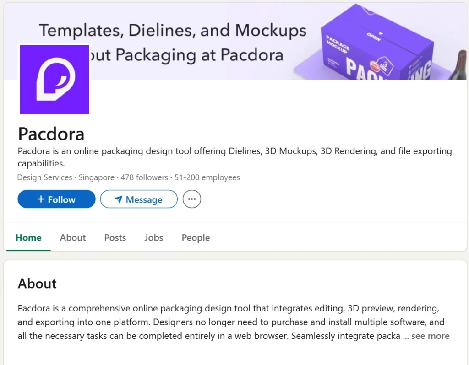This screenshot has width=469, height=365.
Task: Select the Jobs tab
Action: (153, 238)
